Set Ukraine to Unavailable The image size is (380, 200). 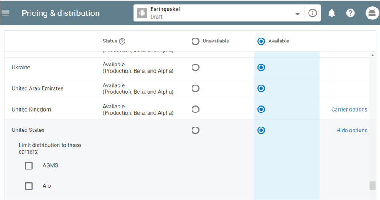pyautogui.click(x=195, y=67)
